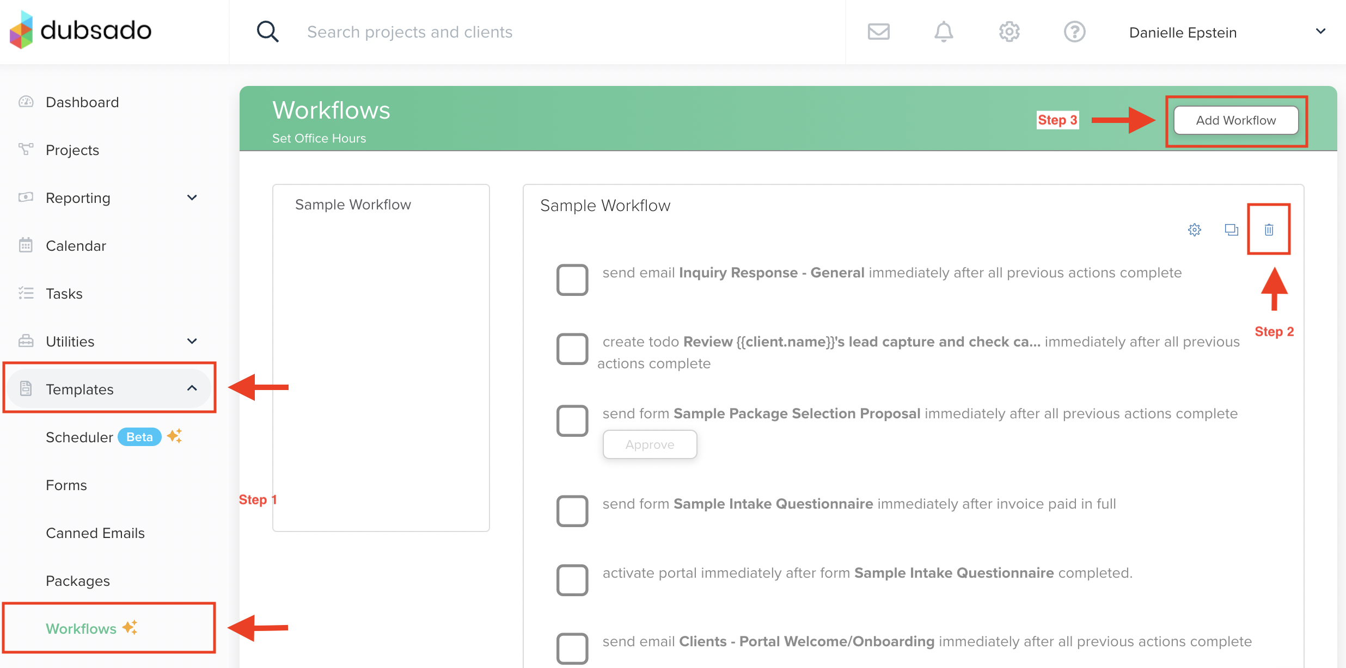Expand the Reporting menu chevron
The image size is (1346, 668).
pos(192,197)
